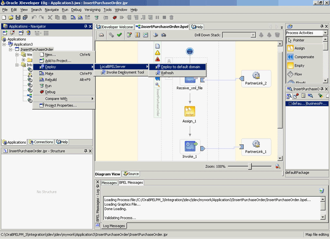
Task: Click the red bug Debug toolbar icon
Action: [x=115, y=17]
